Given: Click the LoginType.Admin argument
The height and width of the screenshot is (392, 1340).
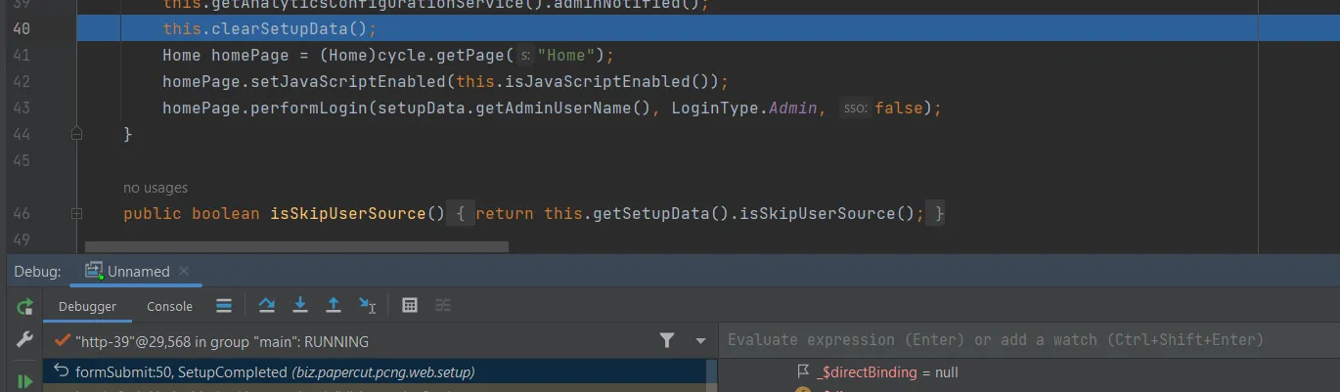Looking at the screenshot, I should 743,108.
